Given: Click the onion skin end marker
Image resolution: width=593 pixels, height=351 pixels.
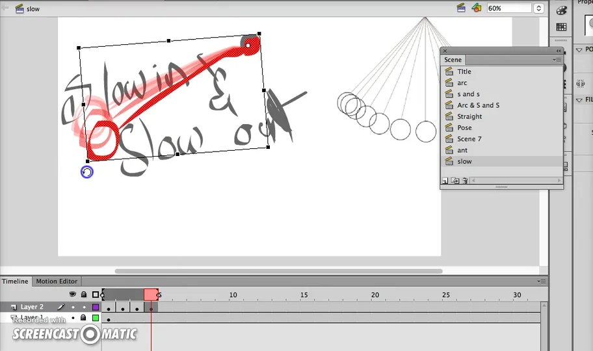Looking at the screenshot, I should click(159, 294).
